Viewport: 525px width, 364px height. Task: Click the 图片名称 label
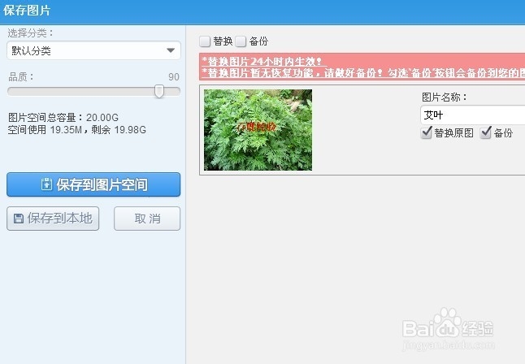[445, 97]
